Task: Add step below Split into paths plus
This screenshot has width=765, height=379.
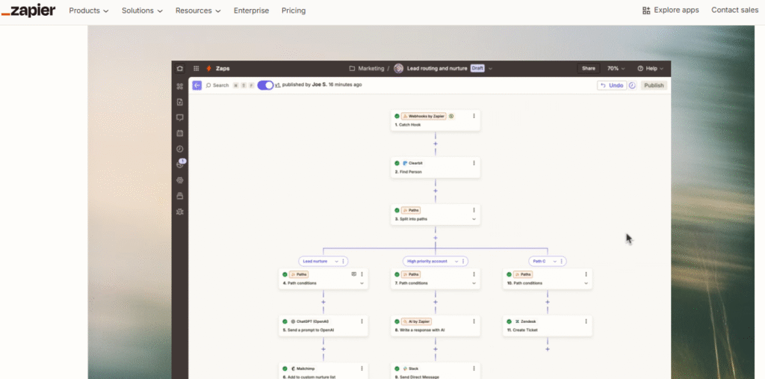Action: [x=436, y=238]
